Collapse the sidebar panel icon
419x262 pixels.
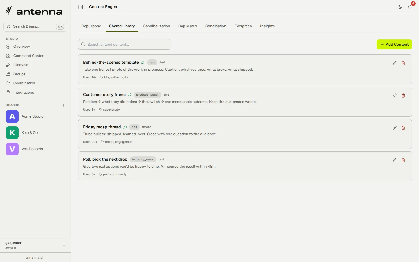(x=81, y=7)
